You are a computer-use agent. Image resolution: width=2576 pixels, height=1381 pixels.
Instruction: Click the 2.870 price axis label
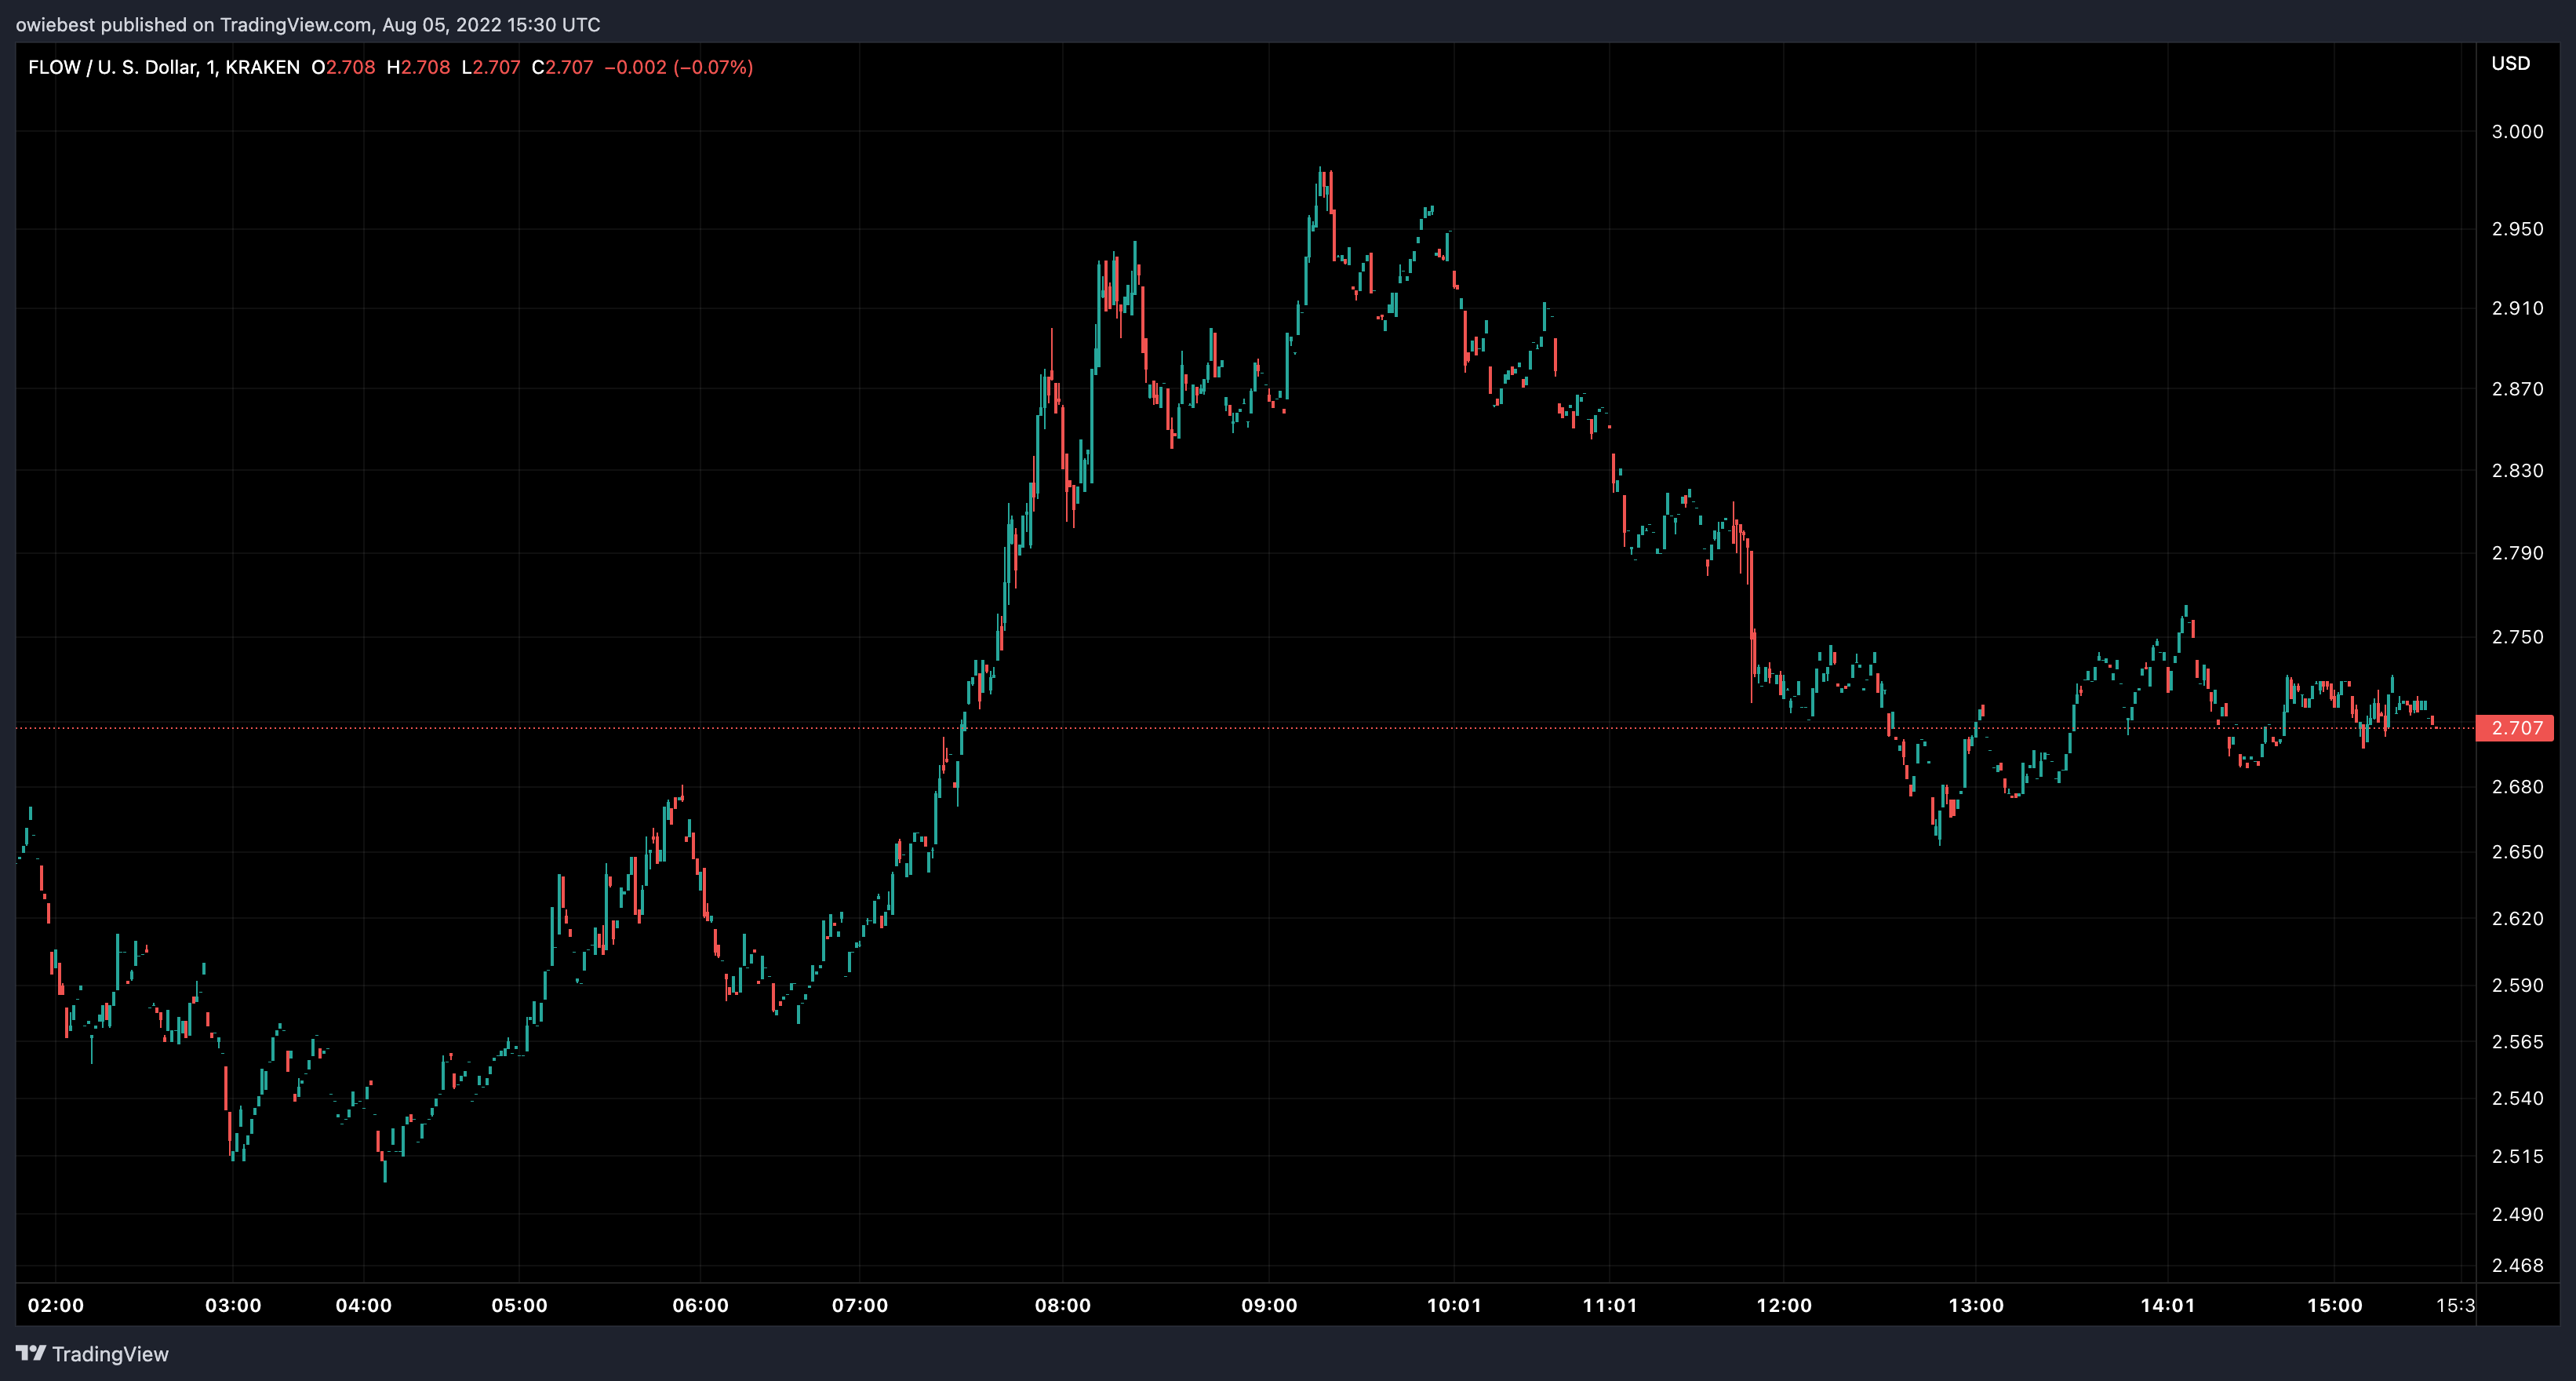coord(2517,389)
